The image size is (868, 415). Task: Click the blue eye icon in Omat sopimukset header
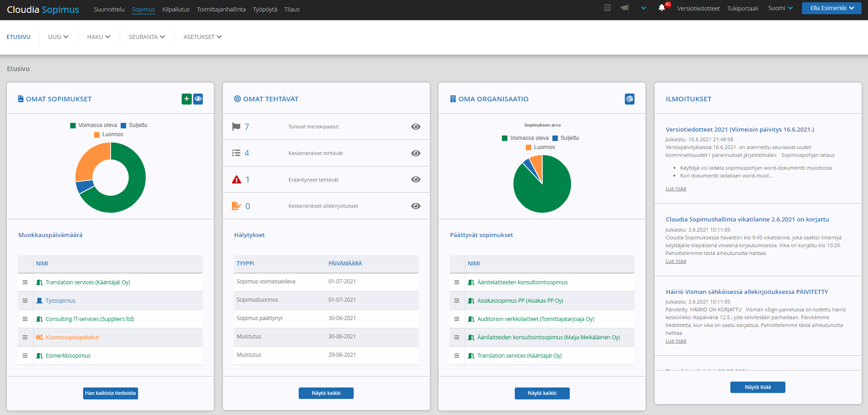pos(198,99)
